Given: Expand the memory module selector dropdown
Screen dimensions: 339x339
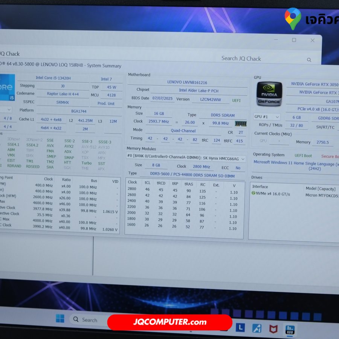Looking at the screenshot, I should tap(243, 159).
